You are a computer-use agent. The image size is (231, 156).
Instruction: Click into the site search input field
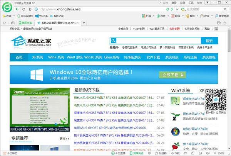[x=159, y=41]
